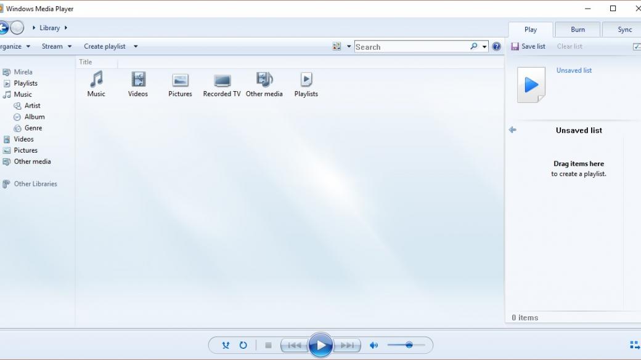Click Clear list button

coord(570,47)
